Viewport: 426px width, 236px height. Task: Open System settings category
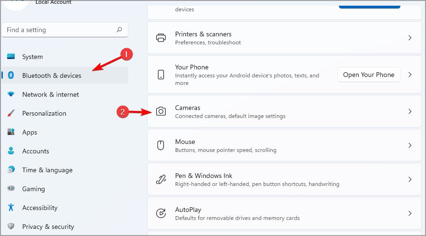pyautogui.click(x=65, y=57)
